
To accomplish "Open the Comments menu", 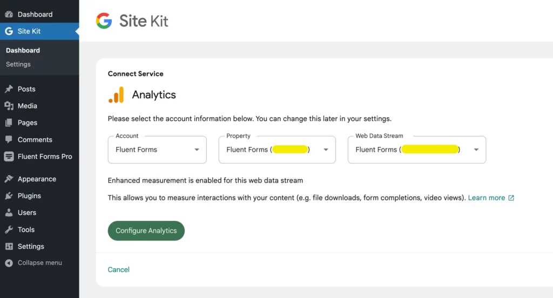I will point(39,140).
